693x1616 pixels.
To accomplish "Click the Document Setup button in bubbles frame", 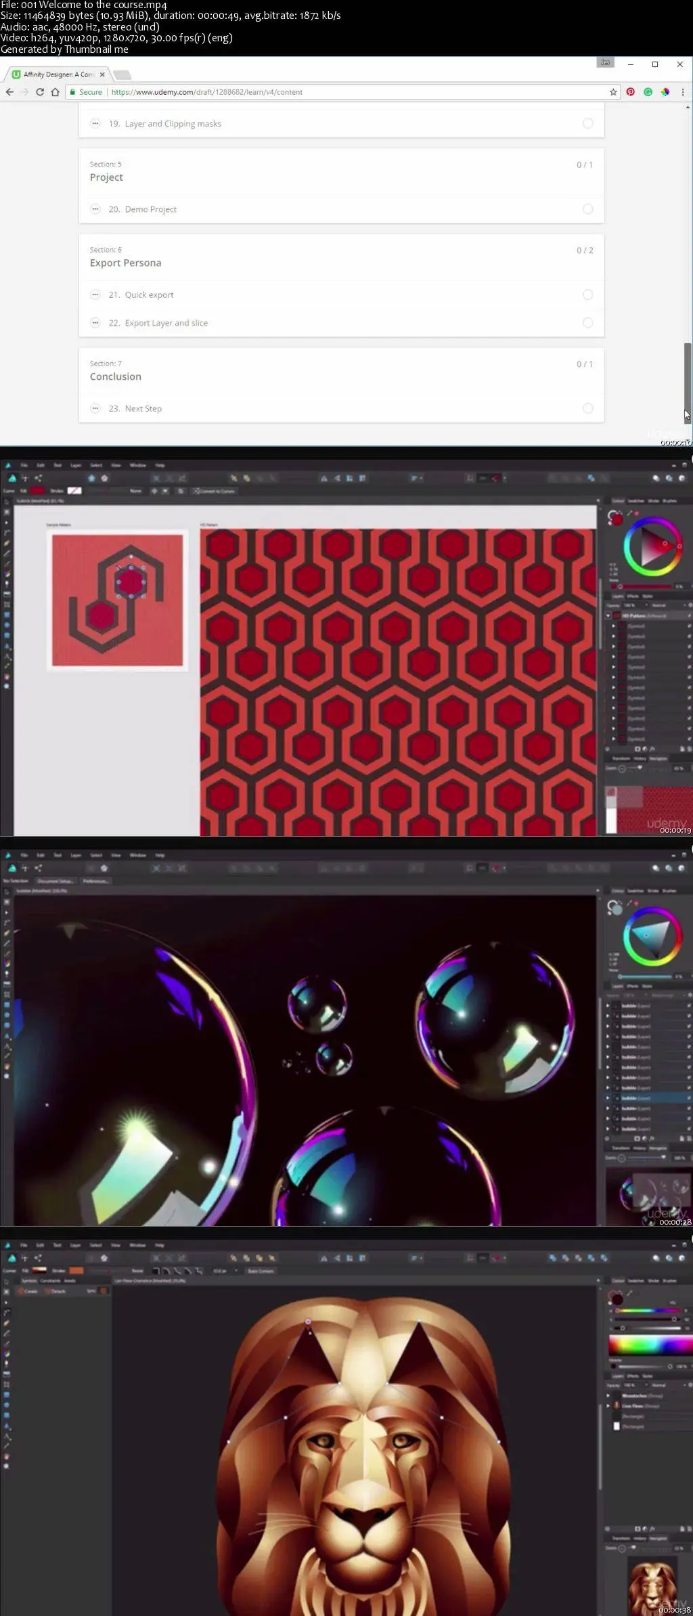I will coord(56,881).
